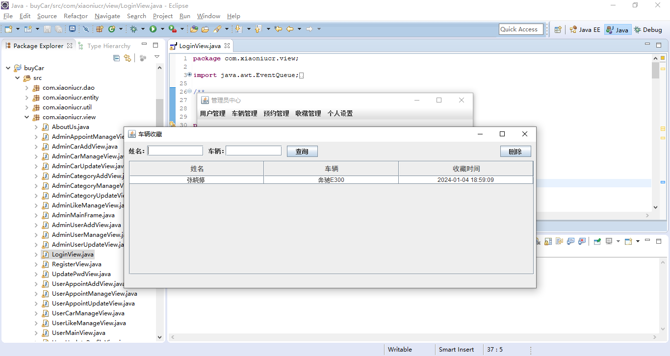Viewport: 670px width, 356px height.
Task: Toggle Show Console on error output icon
Action: pos(582,241)
